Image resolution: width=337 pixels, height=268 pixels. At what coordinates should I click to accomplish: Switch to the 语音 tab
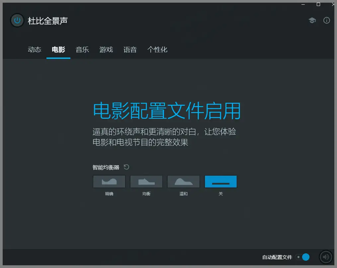[x=130, y=50]
